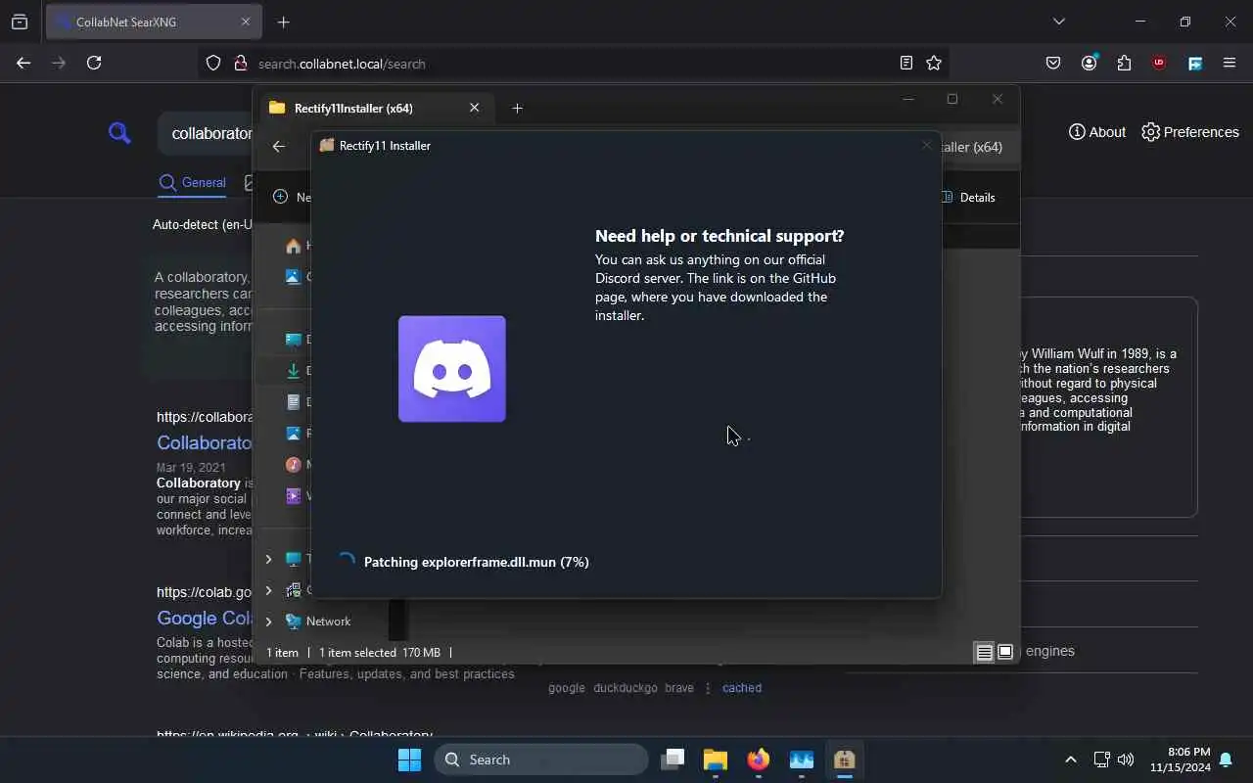1253x783 pixels.
Task: Bookmark this page with the star
Action: pyautogui.click(x=934, y=63)
